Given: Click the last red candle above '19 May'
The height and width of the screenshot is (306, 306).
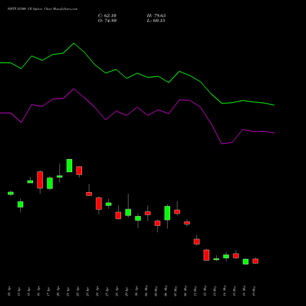Looking at the screenshot, I should (255, 261).
